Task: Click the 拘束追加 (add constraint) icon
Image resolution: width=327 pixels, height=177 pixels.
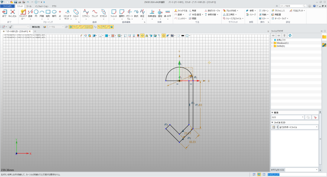Action: click(x=152, y=13)
